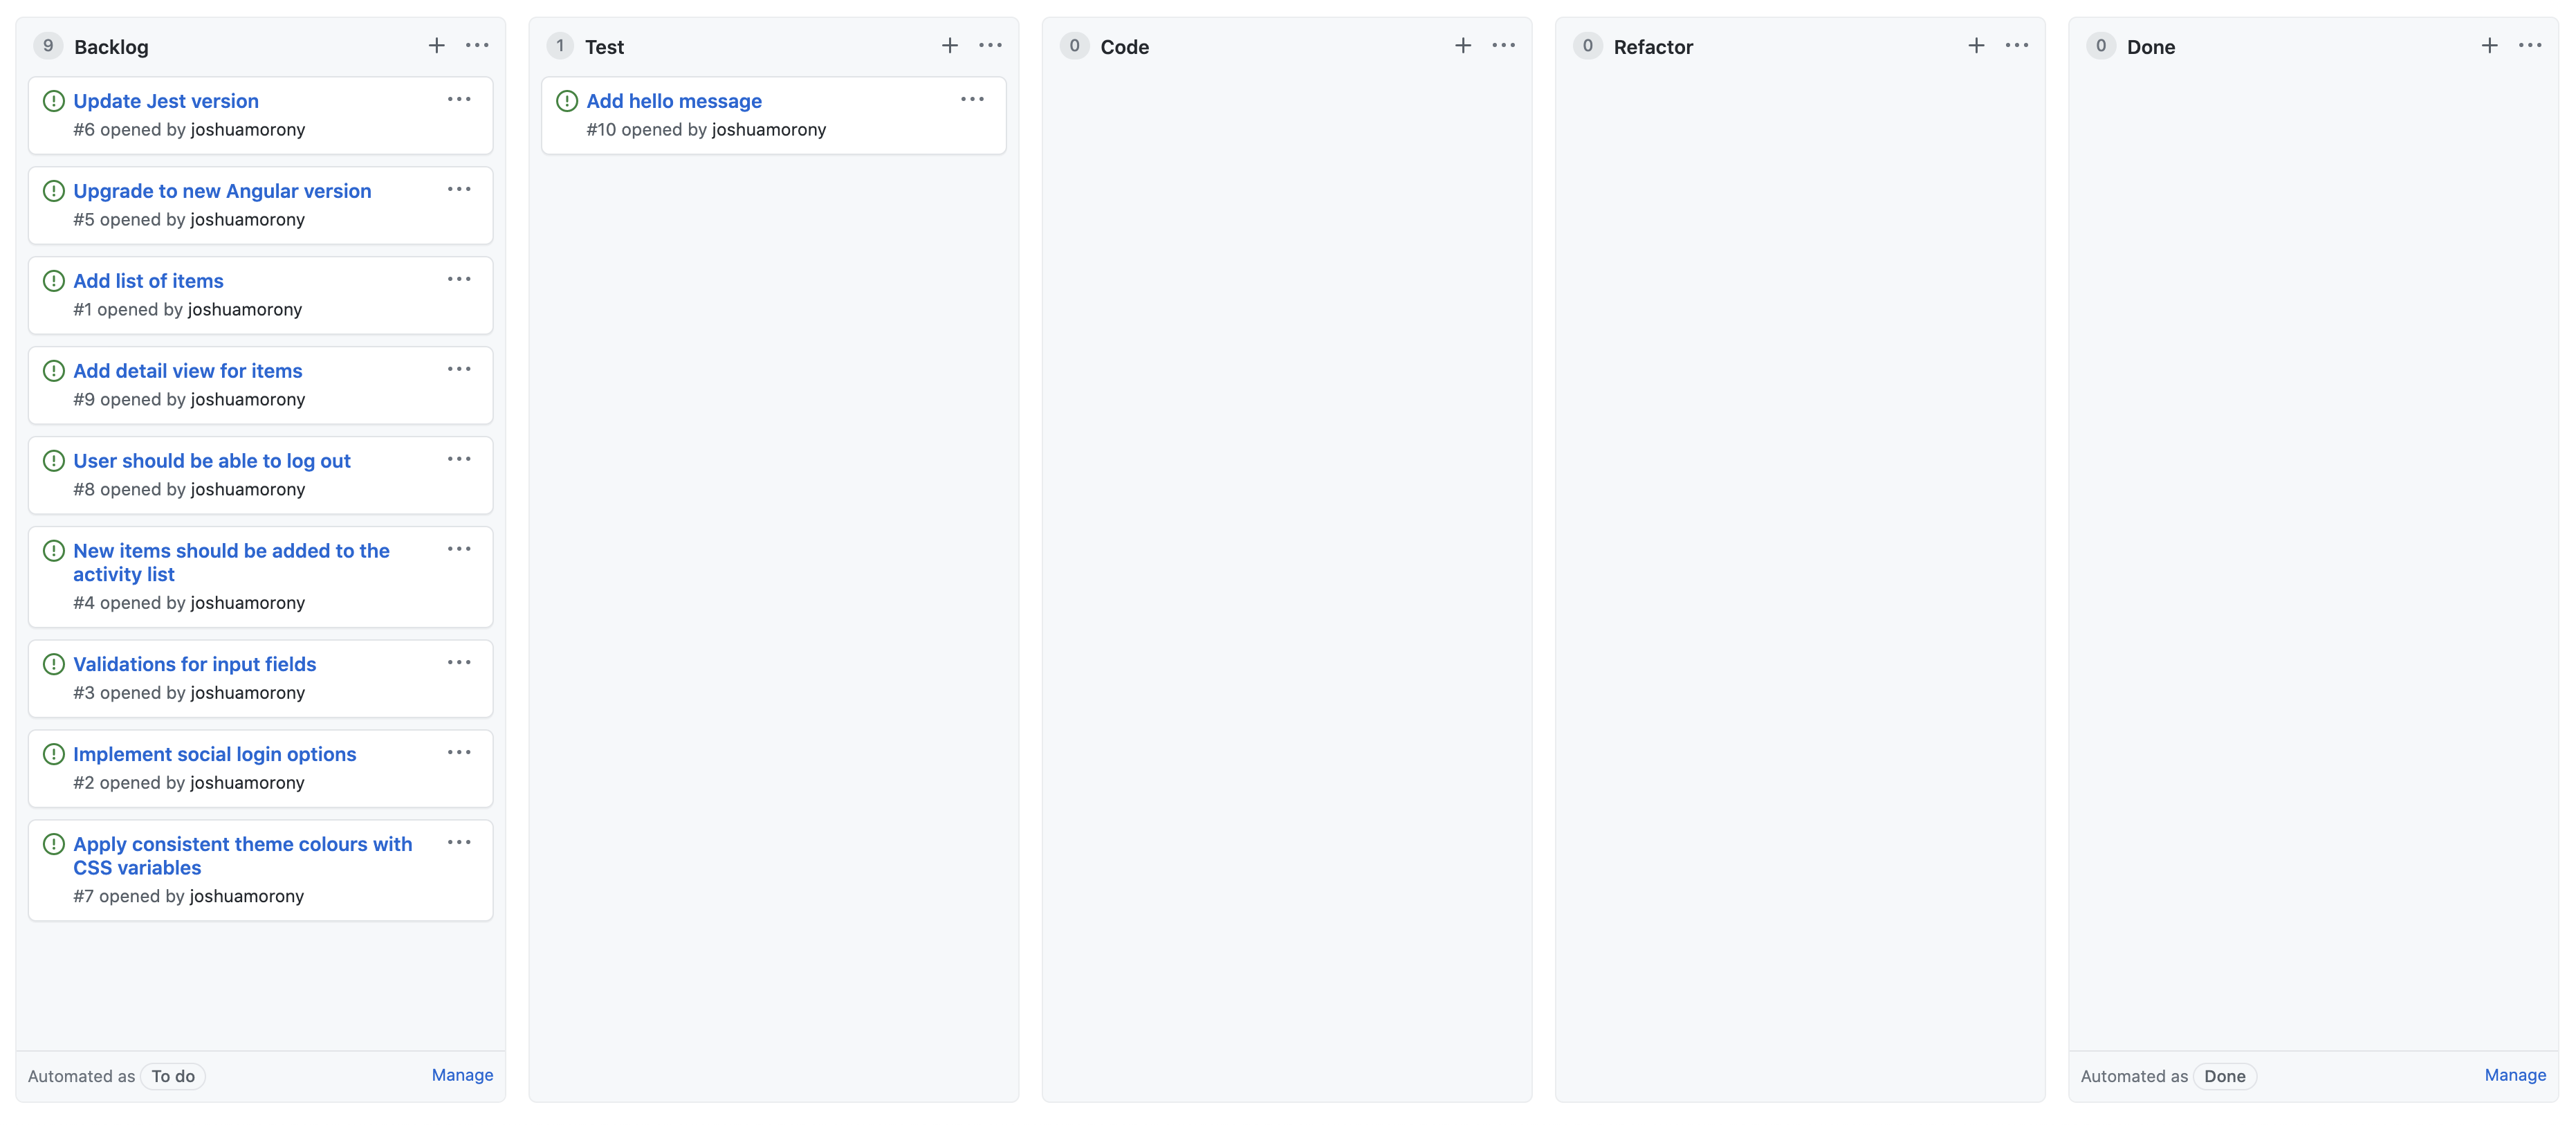Open card menu for Implement social login options
The width and height of the screenshot is (2576, 1125).
pyautogui.click(x=459, y=752)
